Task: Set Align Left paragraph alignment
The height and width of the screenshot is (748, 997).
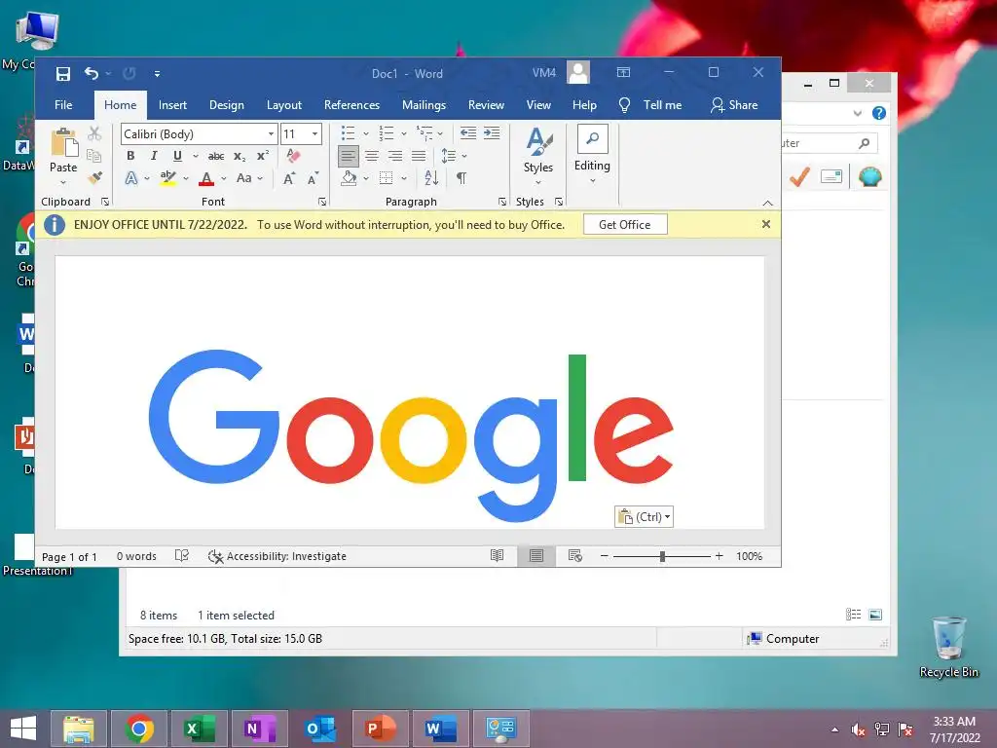Action: pyautogui.click(x=348, y=156)
